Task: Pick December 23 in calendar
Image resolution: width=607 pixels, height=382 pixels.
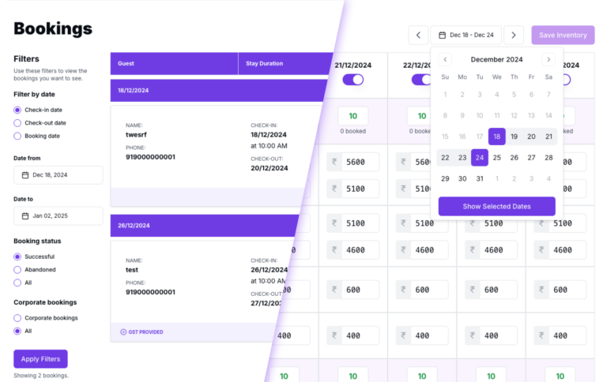Action: coord(462,158)
